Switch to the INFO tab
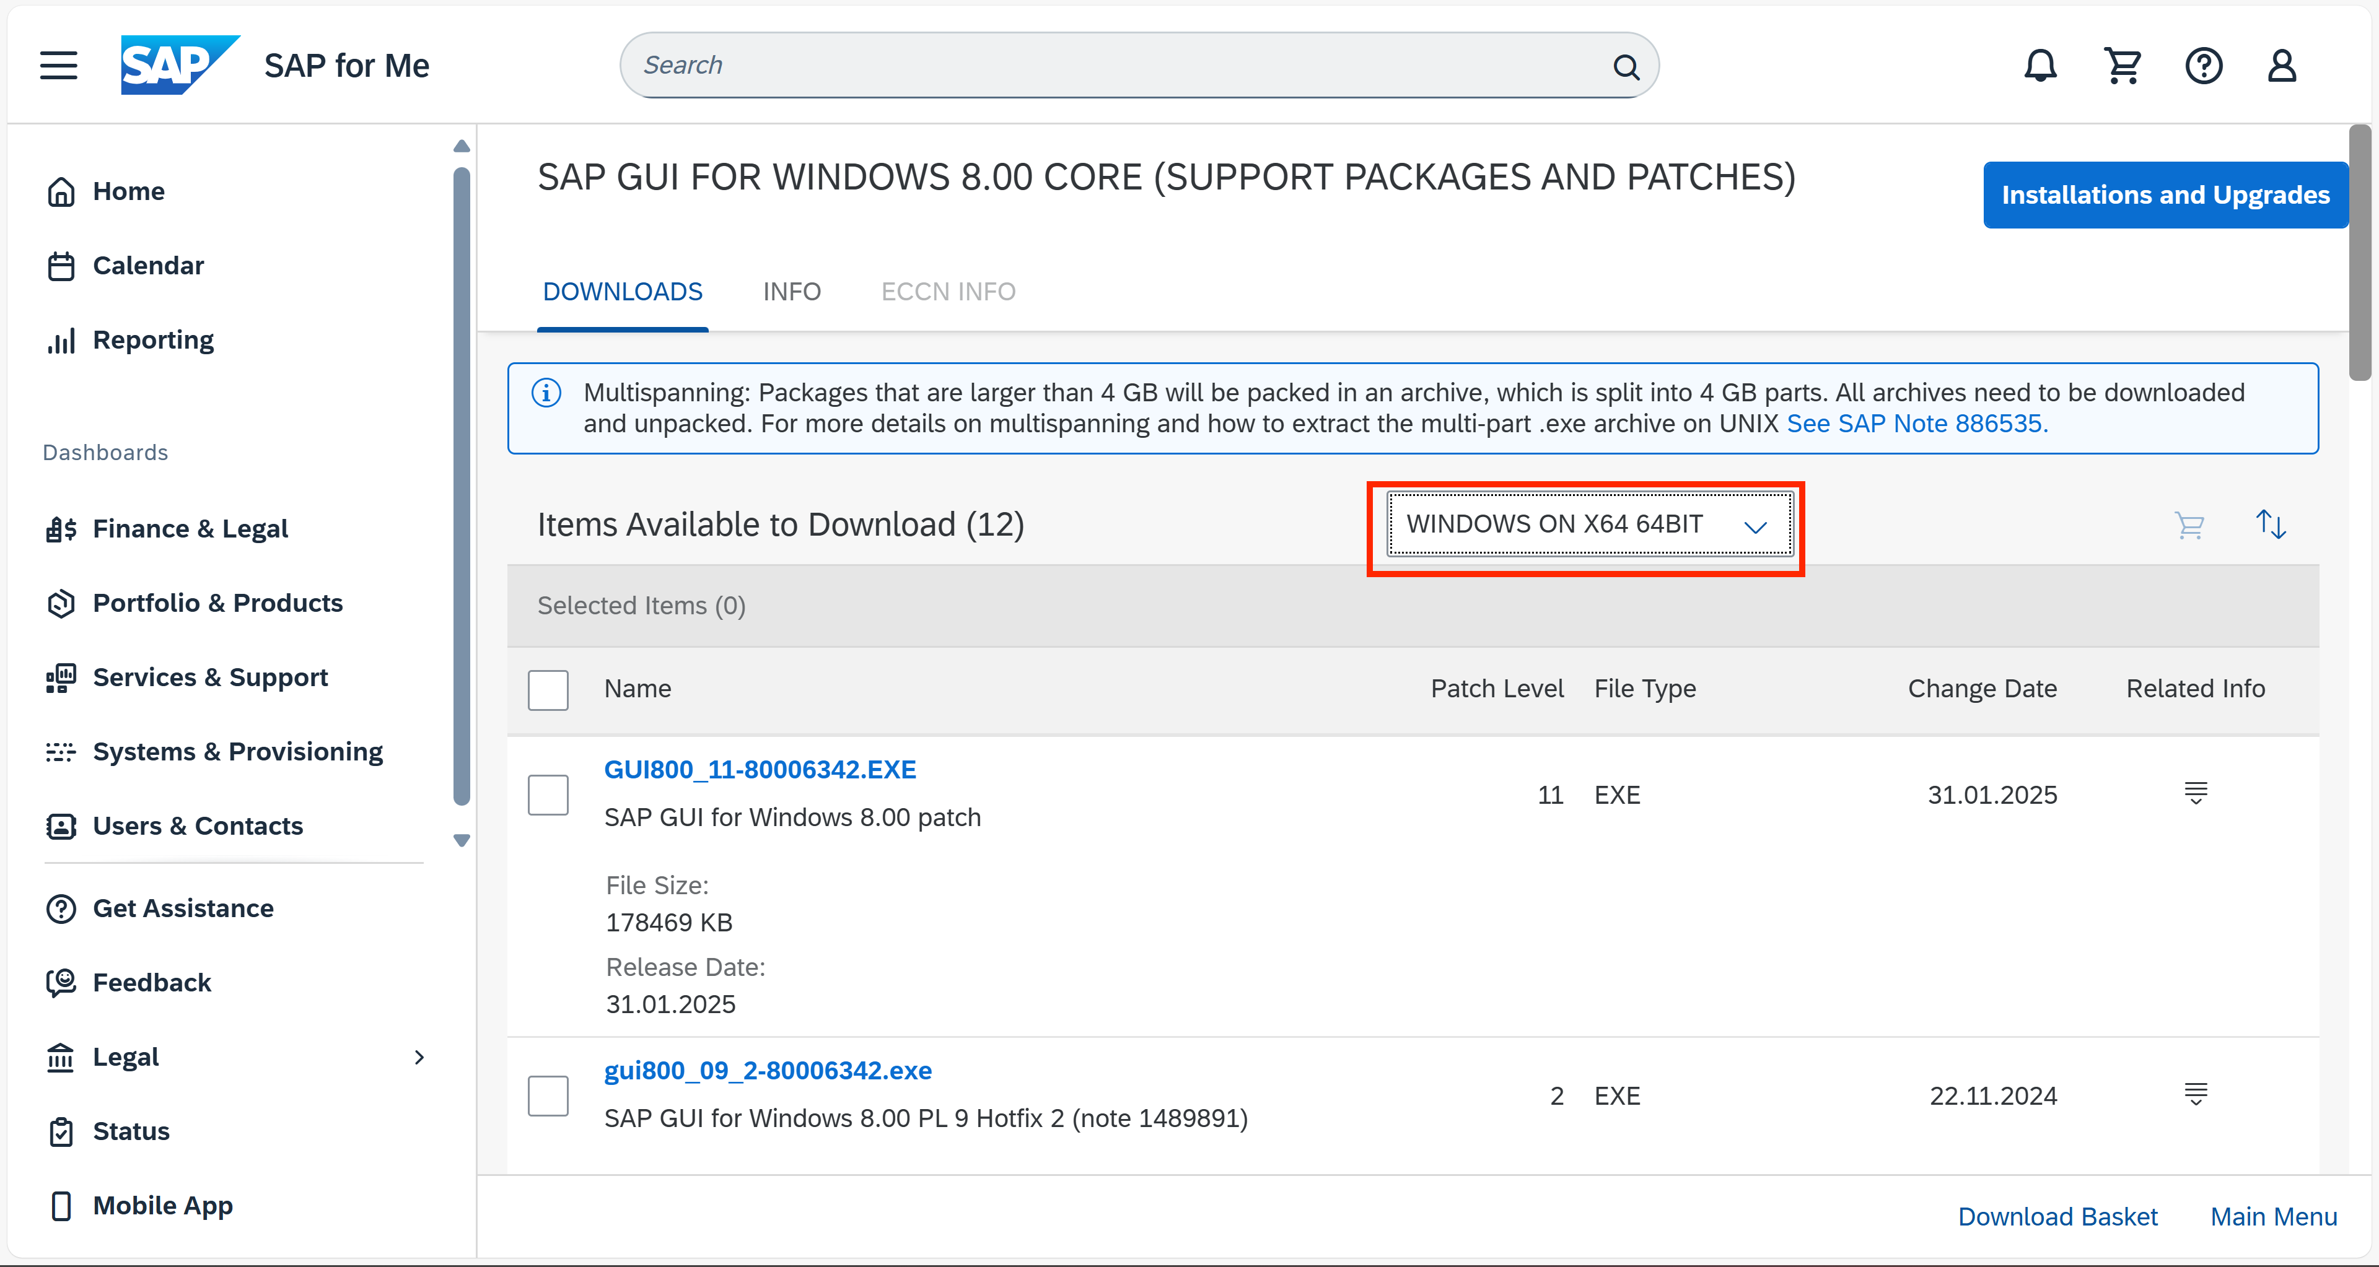Viewport: 2379px width, 1267px height. 792,292
